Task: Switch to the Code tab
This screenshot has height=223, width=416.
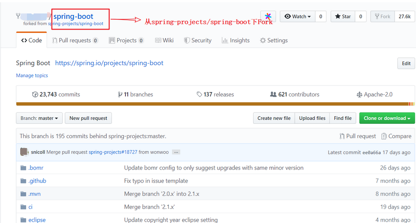Action: [x=31, y=40]
